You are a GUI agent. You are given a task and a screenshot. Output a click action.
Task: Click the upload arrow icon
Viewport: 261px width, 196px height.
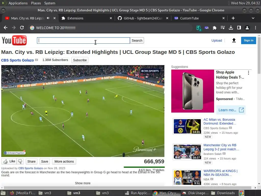tap(234, 40)
